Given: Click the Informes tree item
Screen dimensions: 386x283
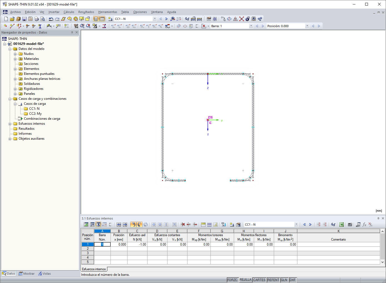Looking at the screenshot, I should pyautogui.click(x=25, y=134).
